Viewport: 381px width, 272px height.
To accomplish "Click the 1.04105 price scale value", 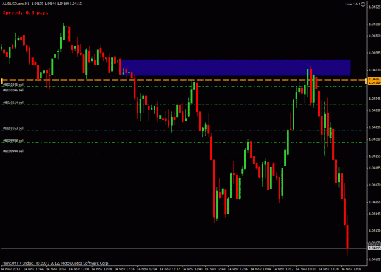I will tap(374, 260).
